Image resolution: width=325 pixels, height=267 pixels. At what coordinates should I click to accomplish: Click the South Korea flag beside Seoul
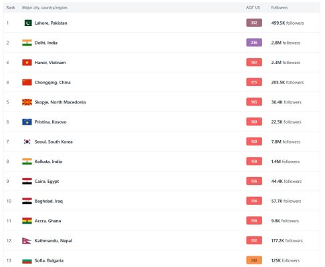[27, 142]
